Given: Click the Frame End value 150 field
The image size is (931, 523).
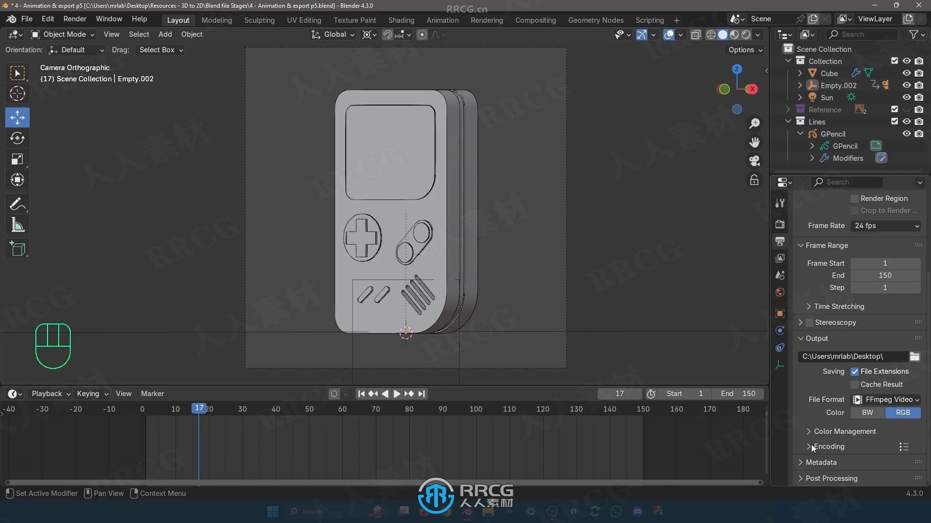Looking at the screenshot, I should 885,276.
